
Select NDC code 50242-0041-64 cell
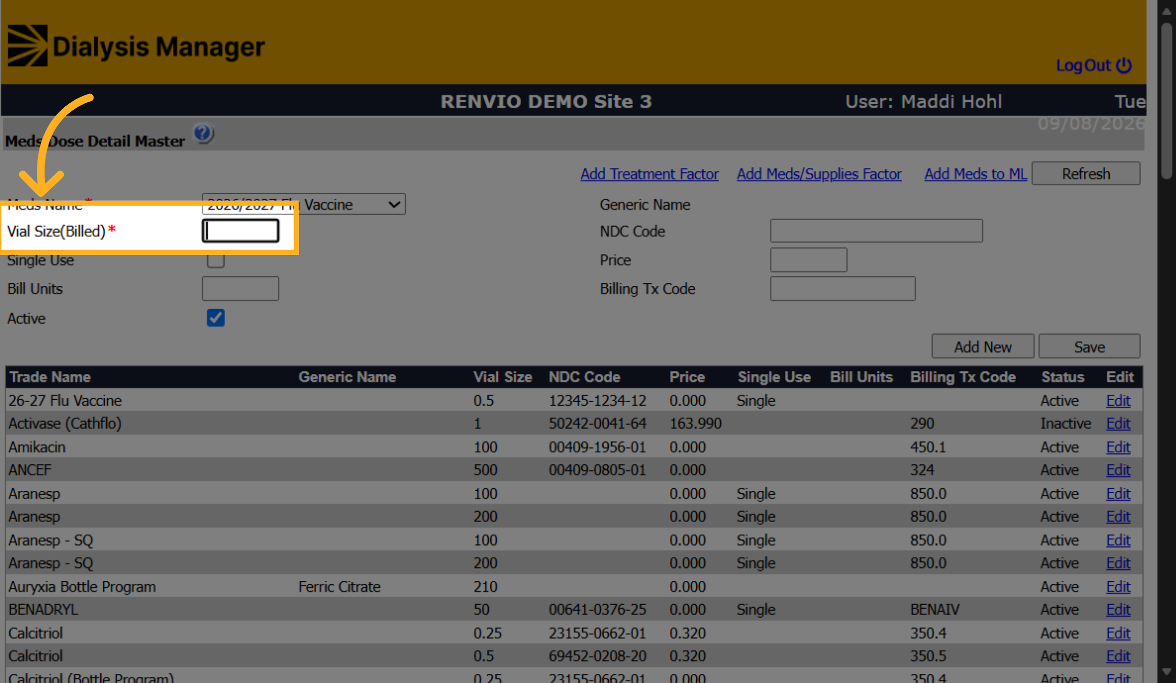598,423
